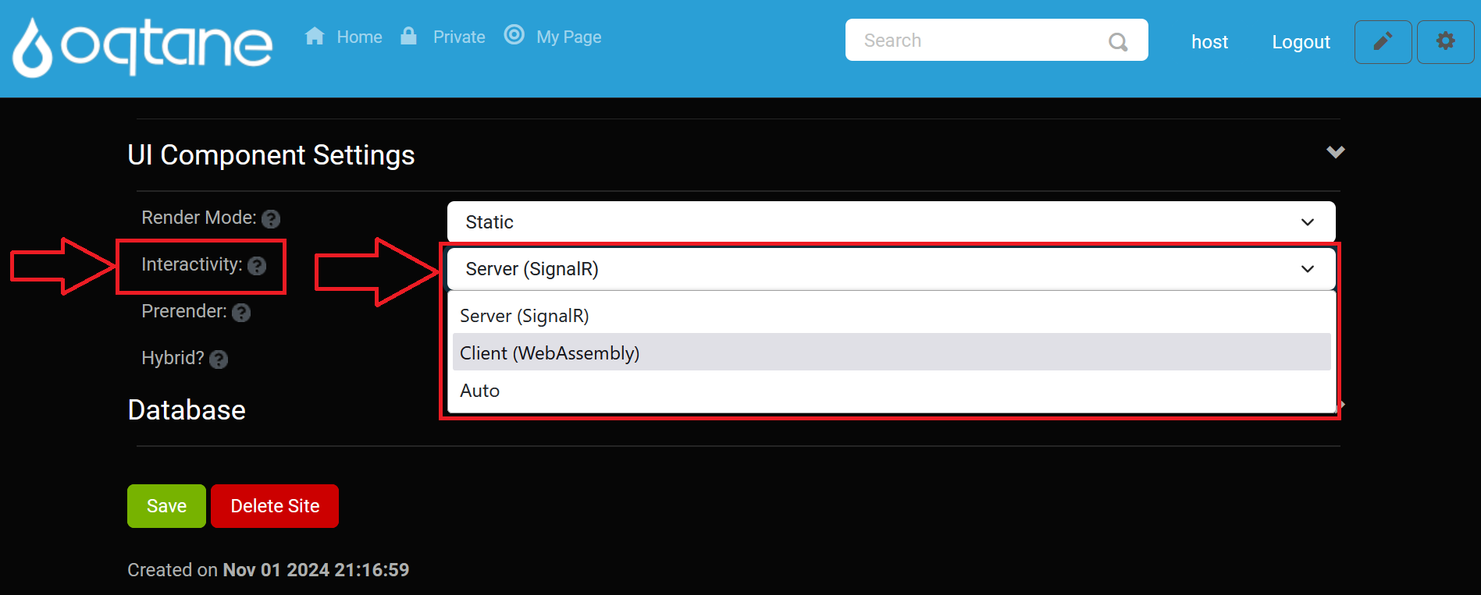Select Client (WebAssembly) option
Image resolution: width=1481 pixels, height=595 pixels.
tap(891, 352)
